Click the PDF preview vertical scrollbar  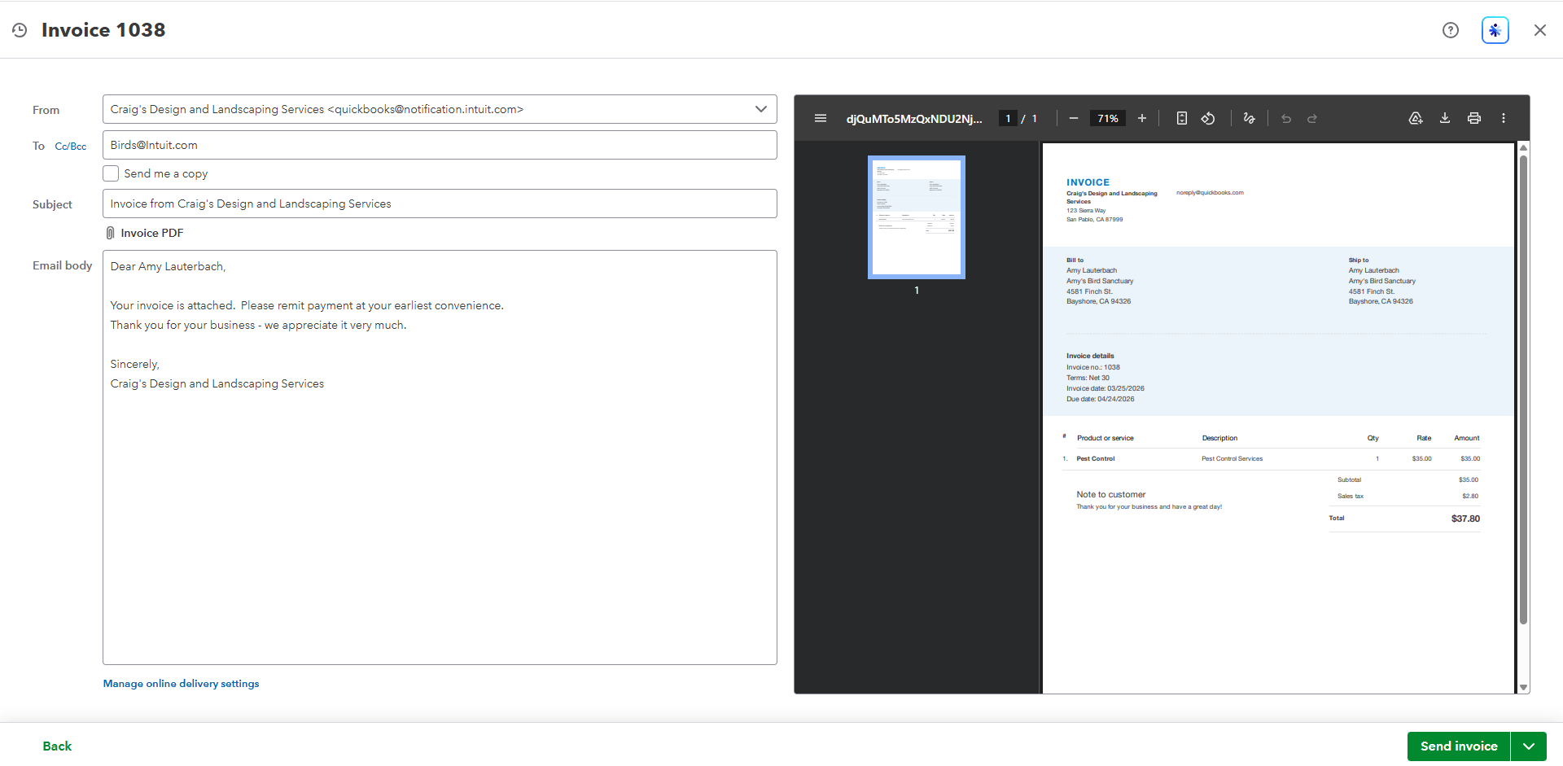(x=1523, y=391)
